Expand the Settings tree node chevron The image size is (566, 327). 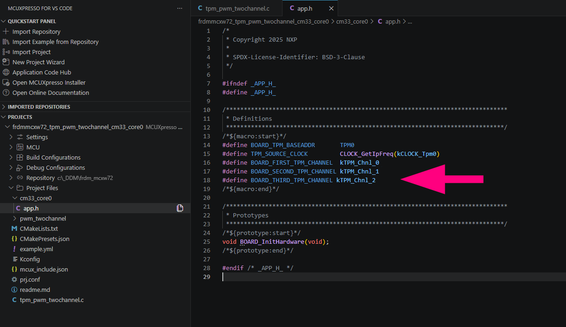pos(12,137)
